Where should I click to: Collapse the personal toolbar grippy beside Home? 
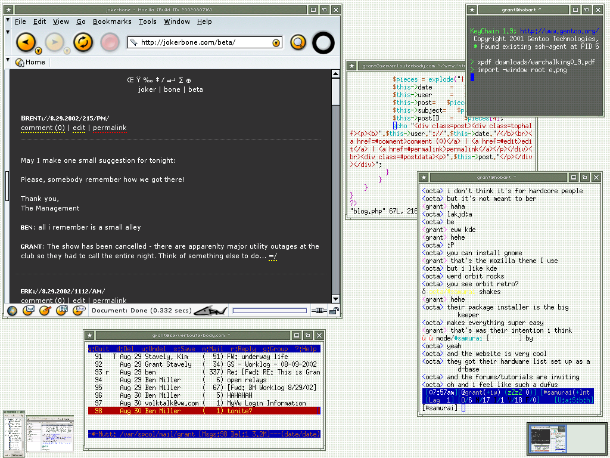(x=8, y=60)
